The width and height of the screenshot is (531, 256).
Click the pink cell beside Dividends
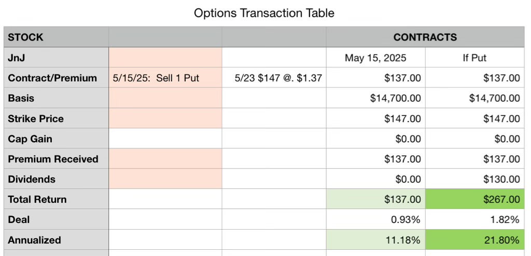coord(165,179)
